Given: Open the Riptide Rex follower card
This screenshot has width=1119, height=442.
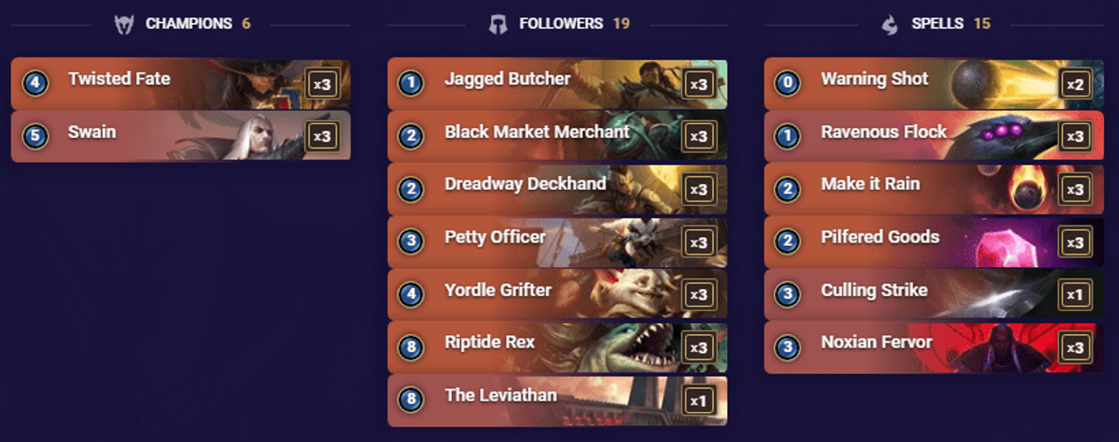Looking at the screenshot, I should 557,347.
